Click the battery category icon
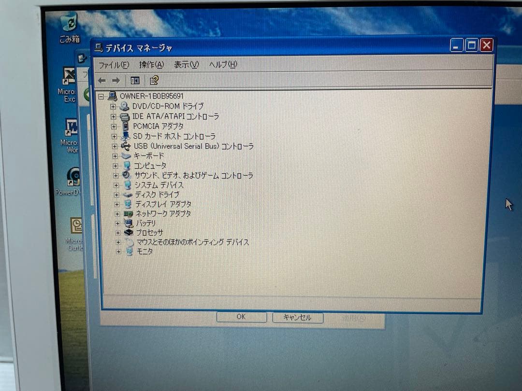The image size is (522, 391). coord(129,223)
